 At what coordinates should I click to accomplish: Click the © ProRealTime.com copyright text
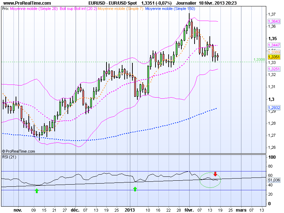18,151
